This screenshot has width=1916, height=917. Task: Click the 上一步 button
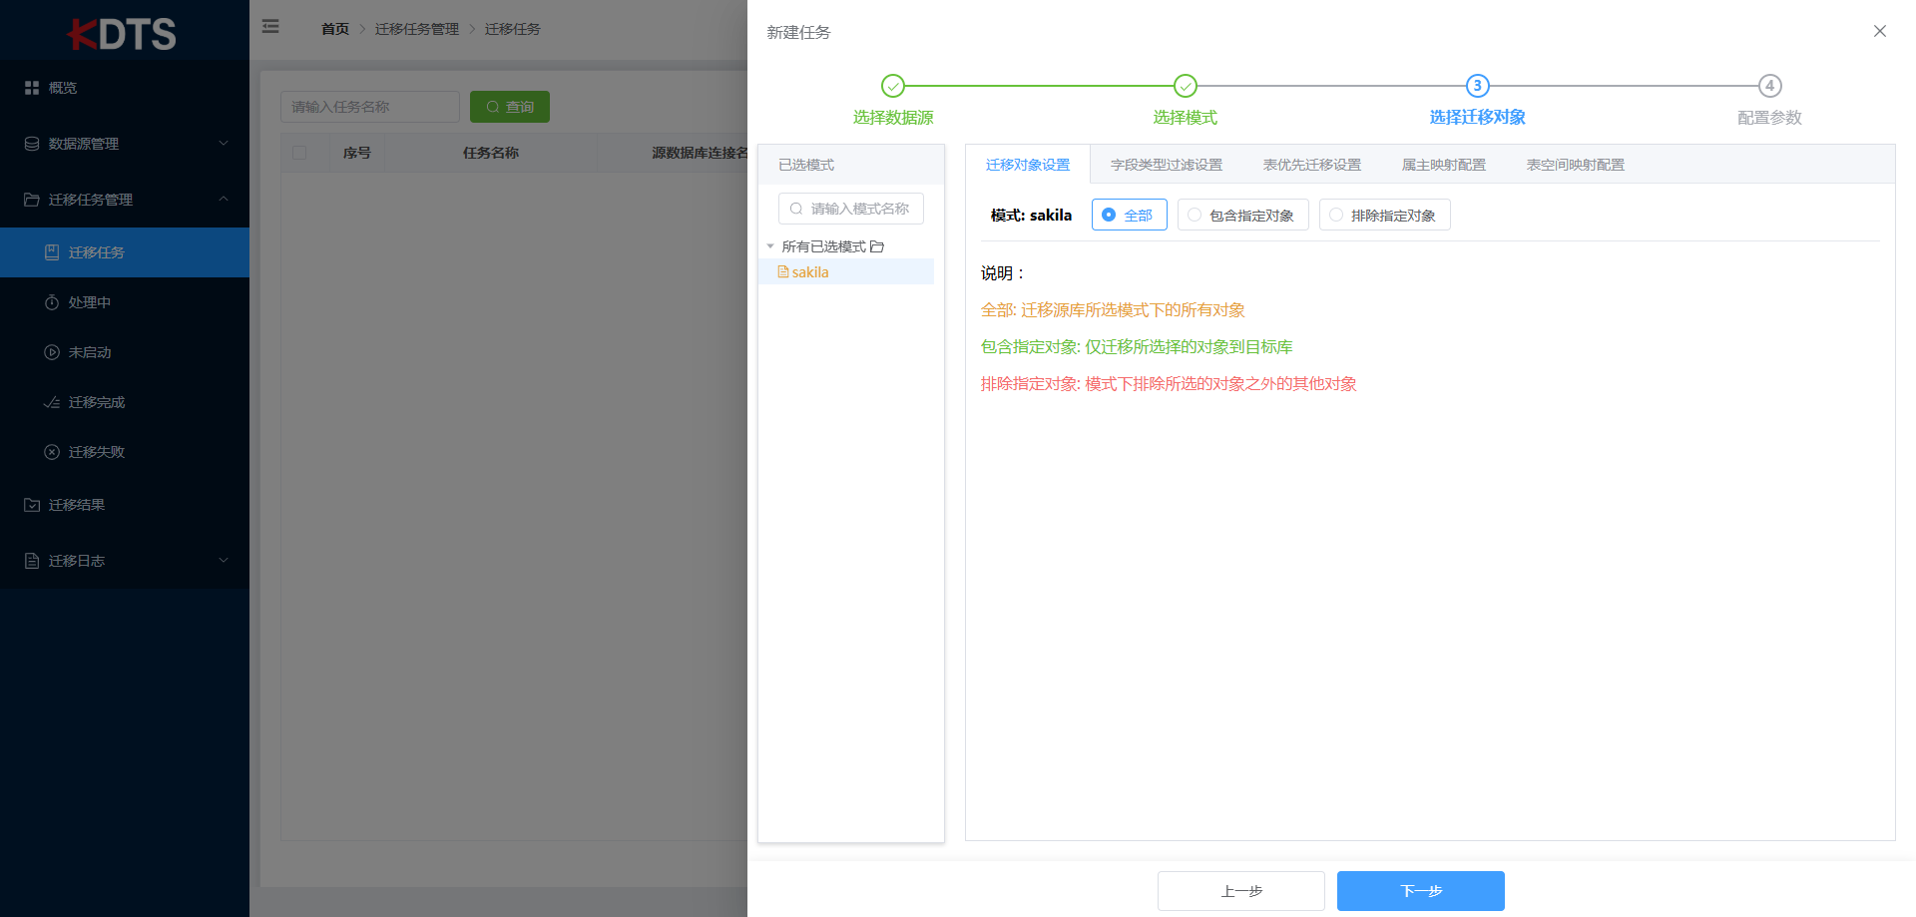point(1241,891)
